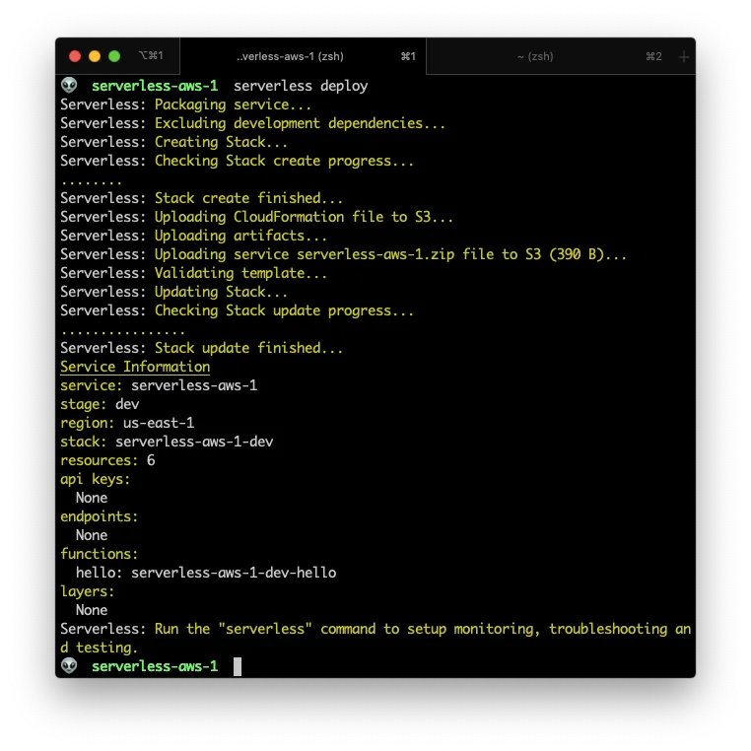Click 'None' under api keys
The image size is (751, 751).
pyautogui.click(x=92, y=498)
